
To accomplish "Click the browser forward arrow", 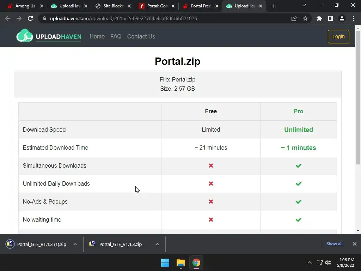I will (19, 18).
